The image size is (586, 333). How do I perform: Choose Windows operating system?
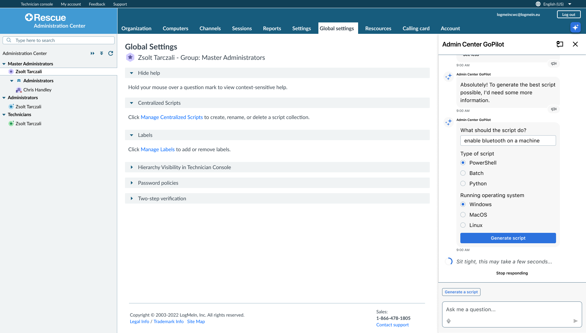(463, 204)
